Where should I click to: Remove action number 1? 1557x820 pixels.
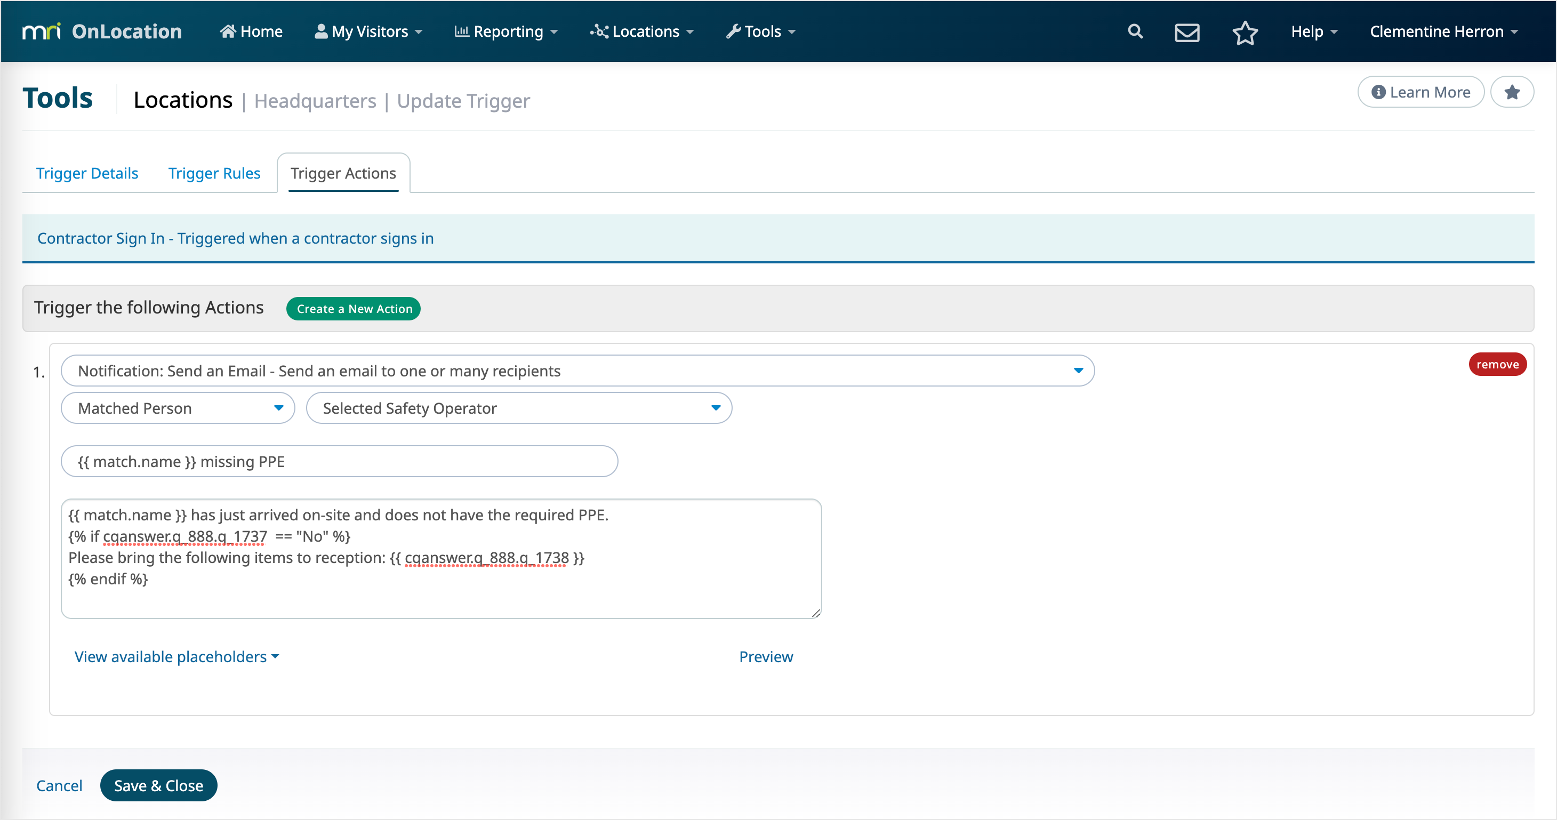(1497, 364)
